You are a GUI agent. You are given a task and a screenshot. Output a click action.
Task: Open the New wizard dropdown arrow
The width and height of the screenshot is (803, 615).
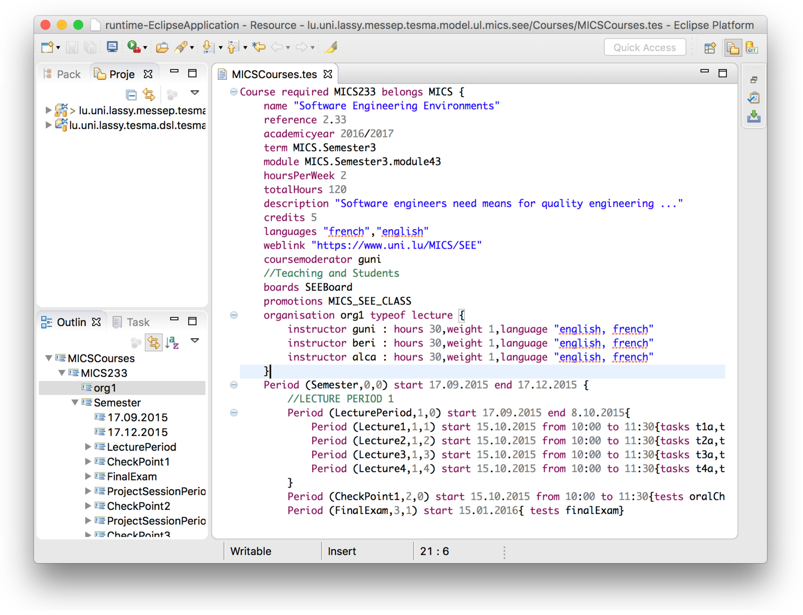pos(58,48)
